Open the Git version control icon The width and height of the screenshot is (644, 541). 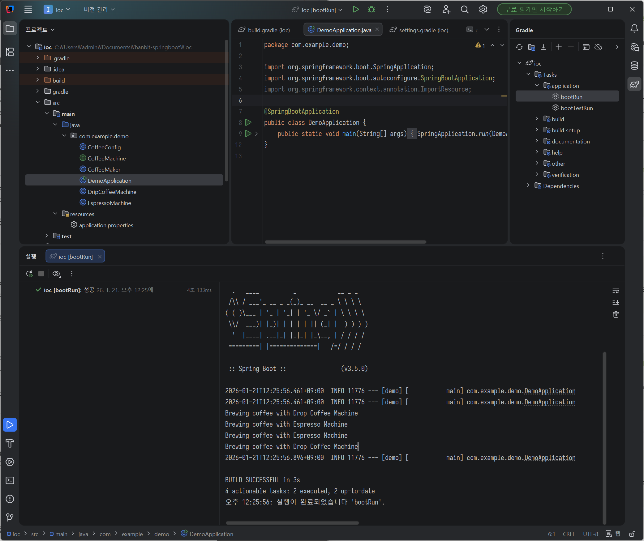pos(10,517)
